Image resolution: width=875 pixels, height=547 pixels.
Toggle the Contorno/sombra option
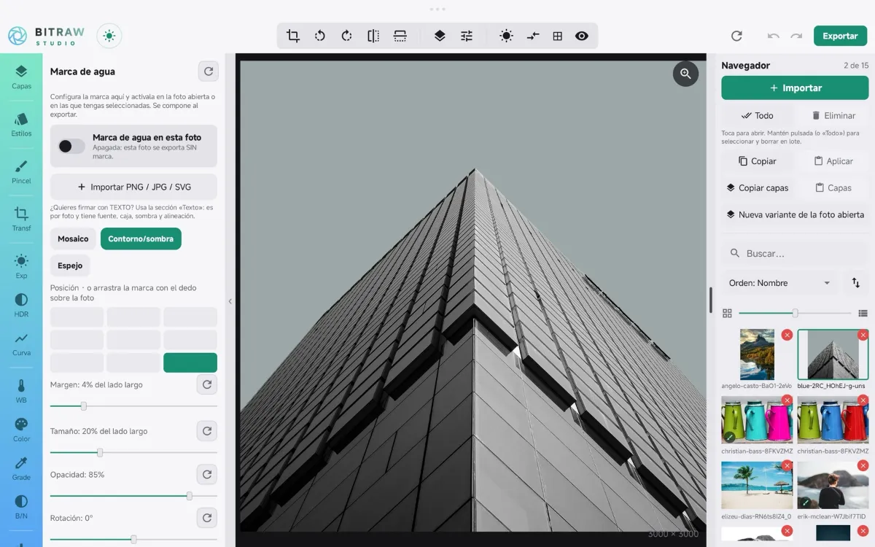(x=141, y=238)
